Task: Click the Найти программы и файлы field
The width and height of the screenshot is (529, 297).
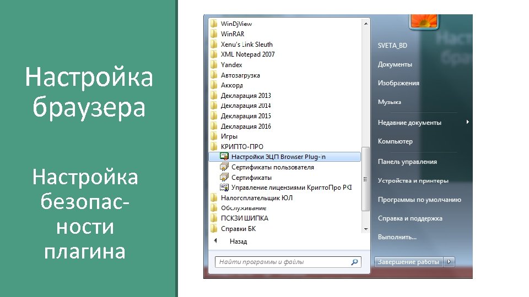Action: point(288,262)
